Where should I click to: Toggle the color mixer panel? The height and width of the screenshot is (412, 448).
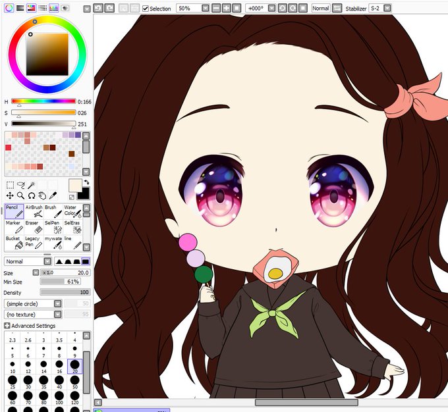click(x=43, y=8)
